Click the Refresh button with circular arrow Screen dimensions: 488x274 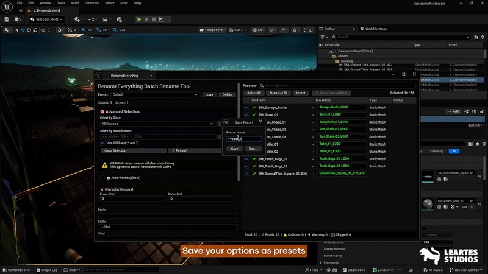coord(180,150)
